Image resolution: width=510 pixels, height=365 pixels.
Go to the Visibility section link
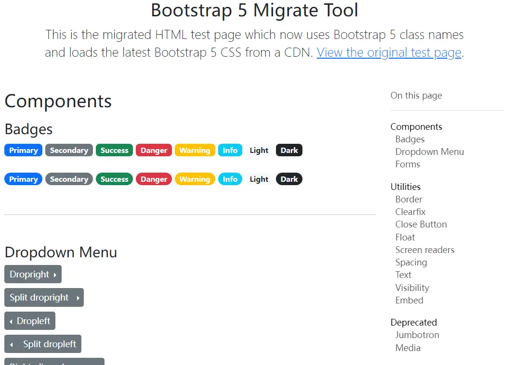[x=412, y=288]
